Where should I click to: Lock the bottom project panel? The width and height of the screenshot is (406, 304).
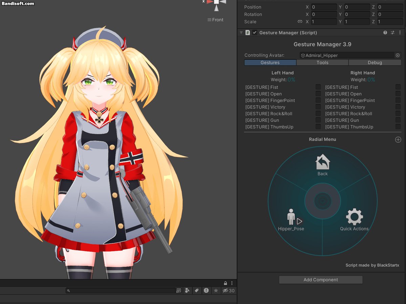225,283
